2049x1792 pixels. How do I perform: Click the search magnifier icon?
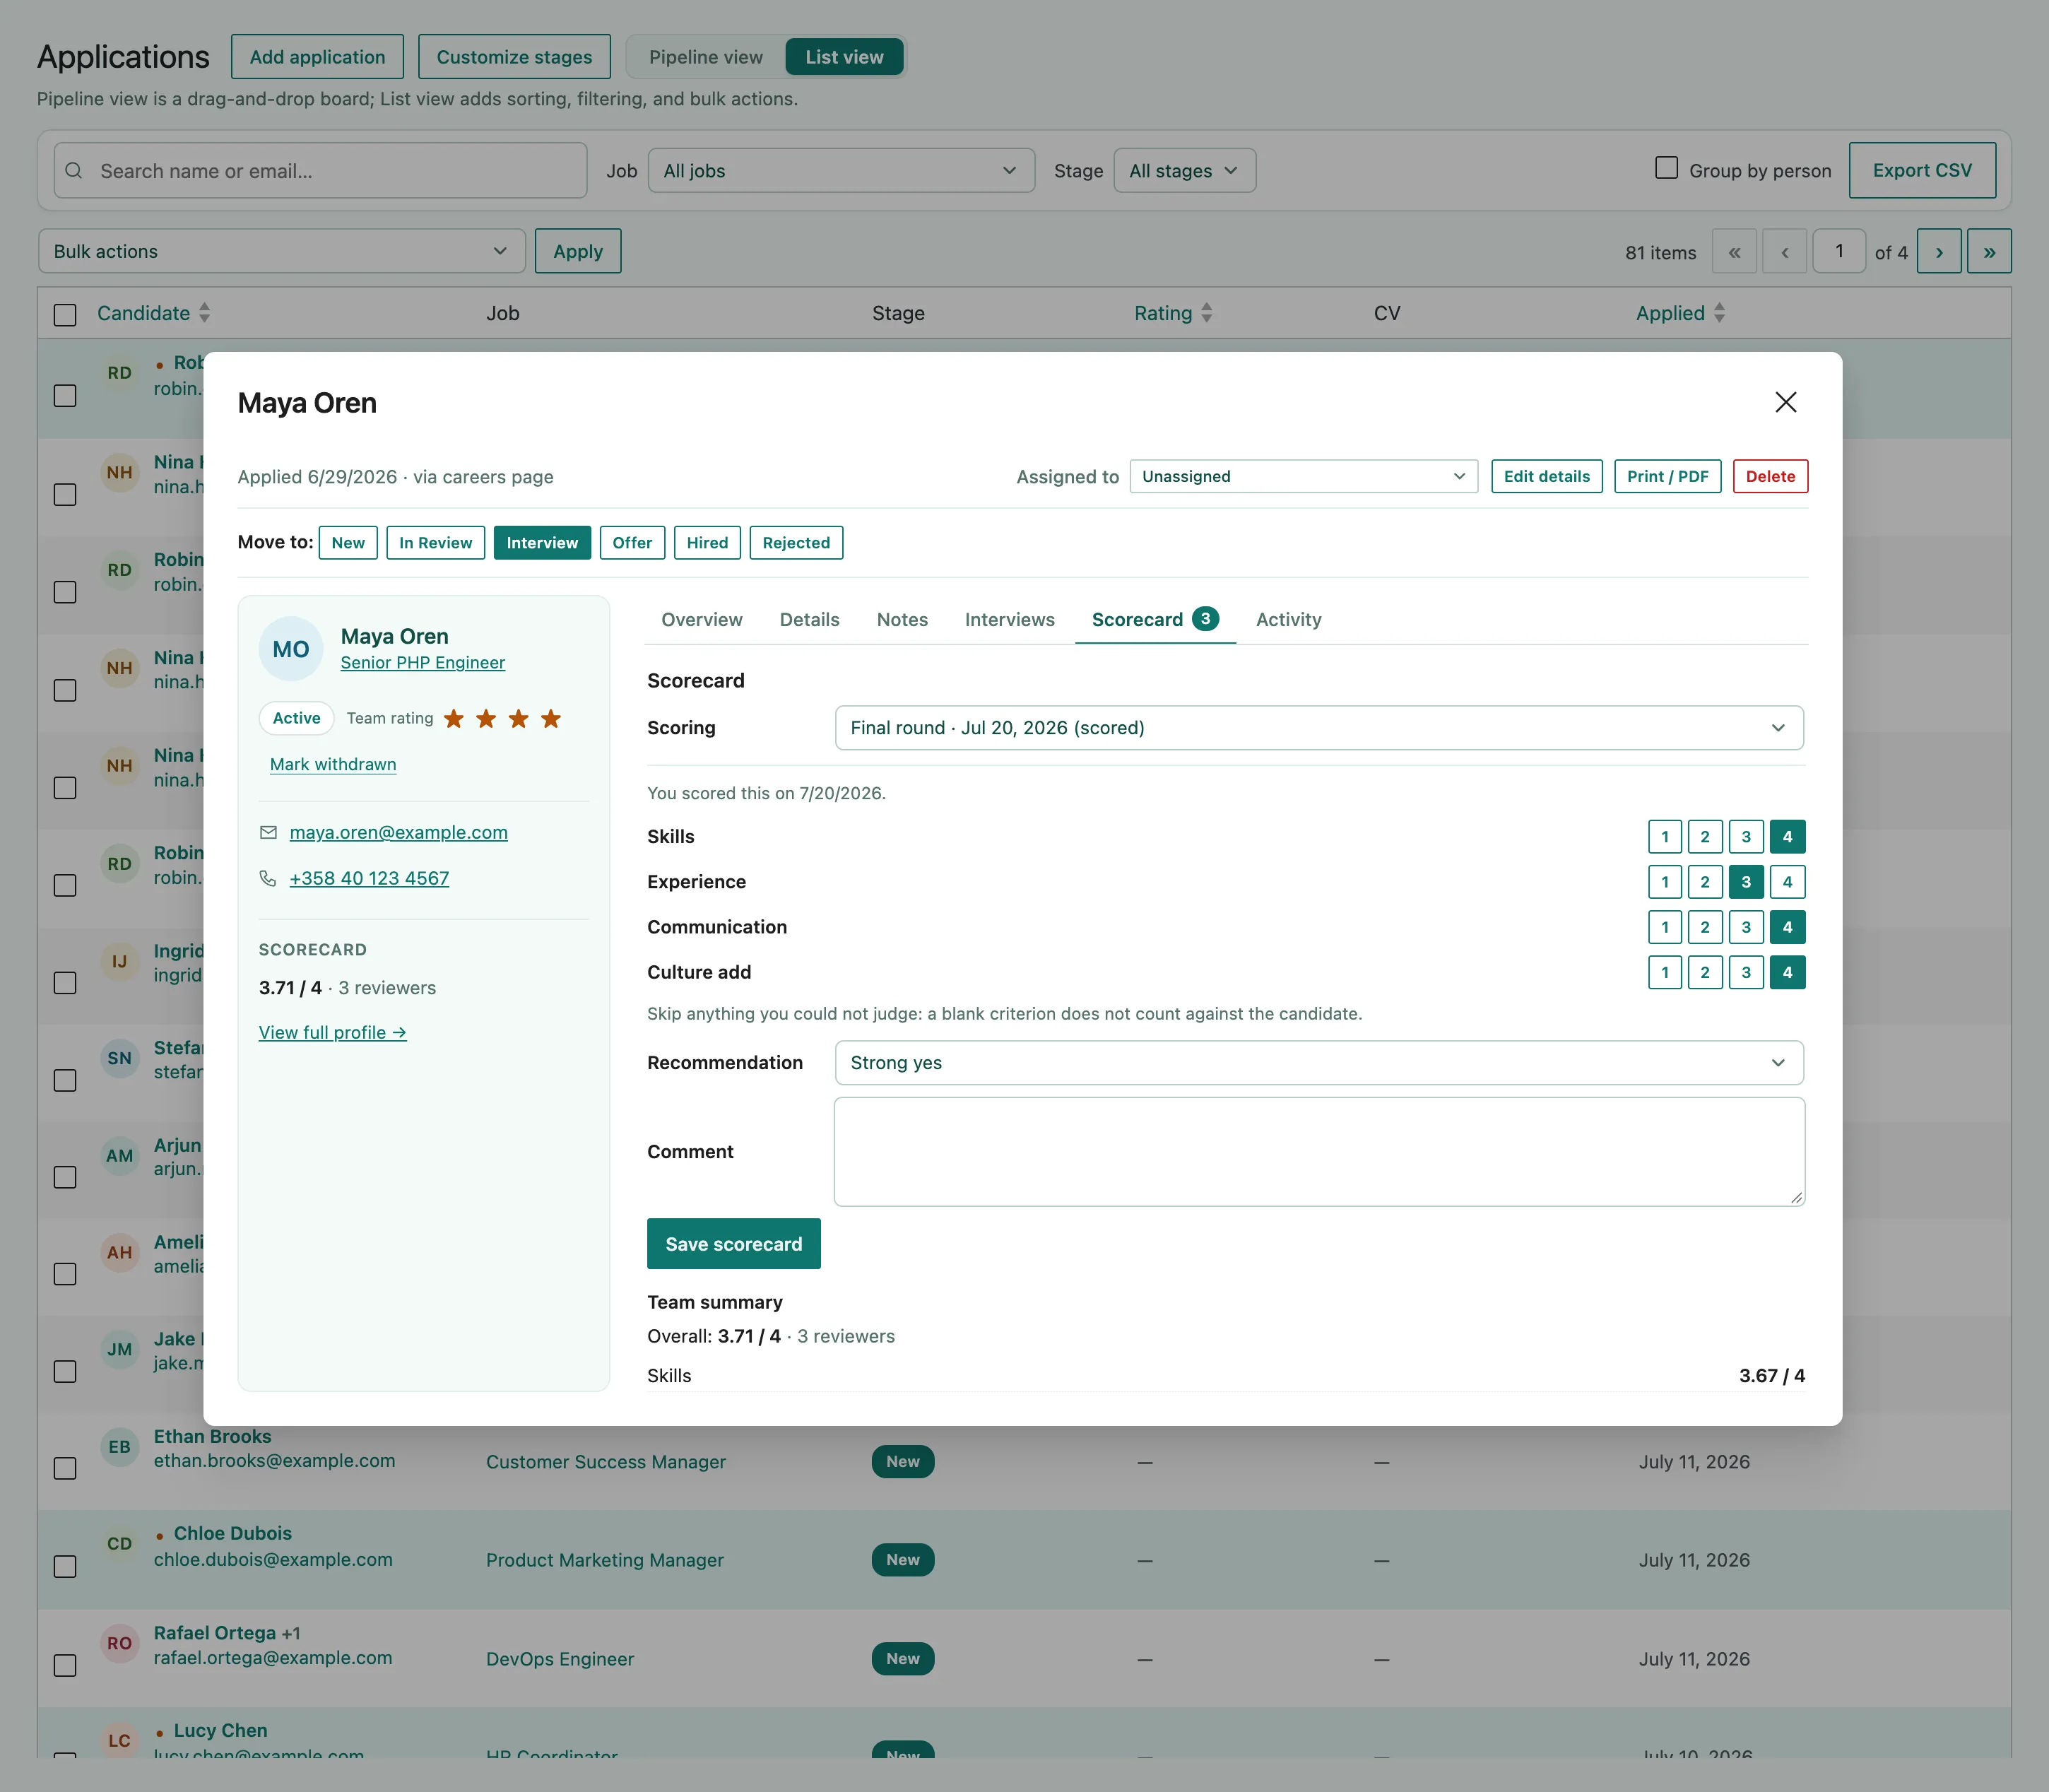pos(74,171)
